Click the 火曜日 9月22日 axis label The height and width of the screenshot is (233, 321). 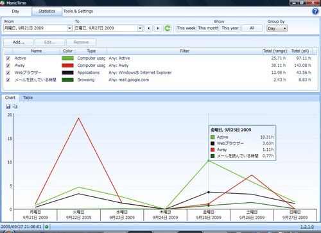[x=79, y=215]
